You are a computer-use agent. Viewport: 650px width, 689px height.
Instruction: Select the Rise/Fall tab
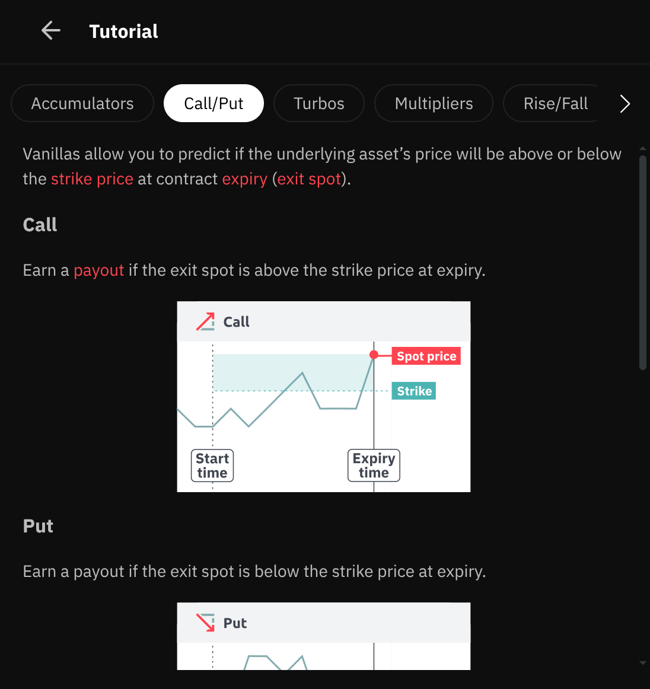pos(555,104)
